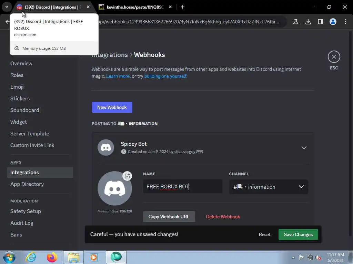Click the Spidey Bot small avatar icon
This screenshot has height=264, width=353.
tap(105, 147)
